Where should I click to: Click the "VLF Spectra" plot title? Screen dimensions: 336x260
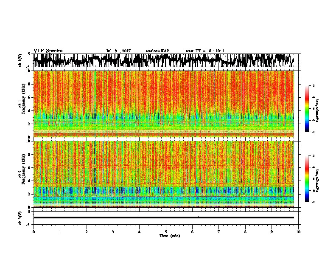pos(48,51)
